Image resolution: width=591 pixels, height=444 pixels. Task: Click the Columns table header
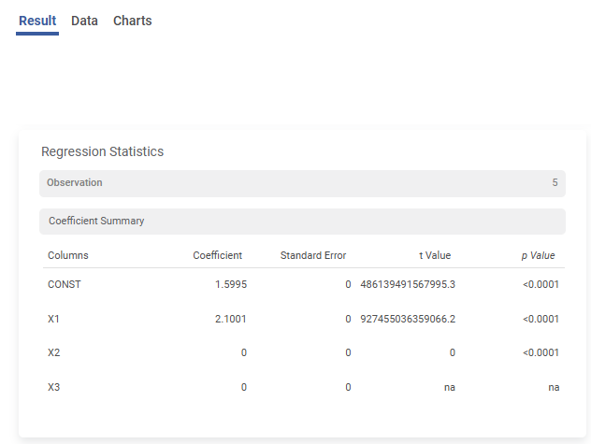pyautogui.click(x=68, y=255)
